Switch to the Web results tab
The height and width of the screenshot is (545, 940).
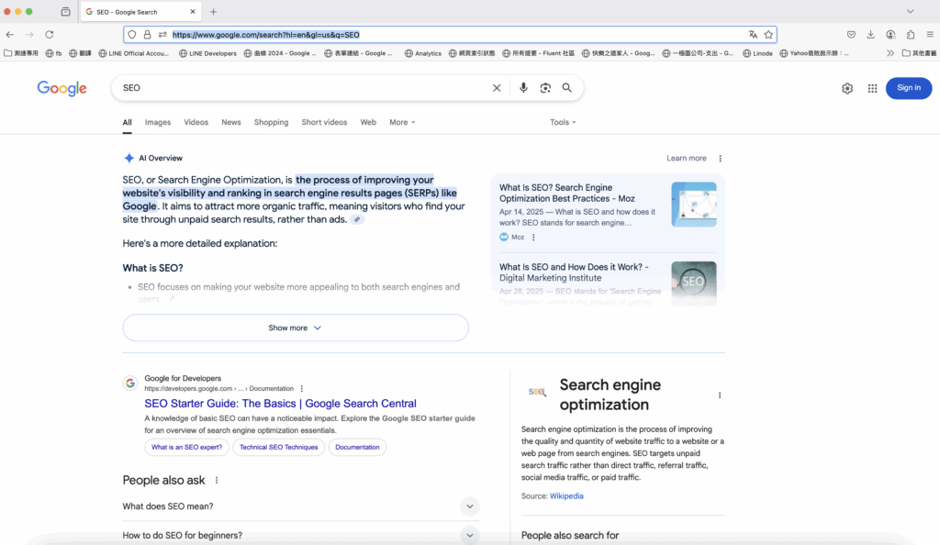pyautogui.click(x=368, y=122)
